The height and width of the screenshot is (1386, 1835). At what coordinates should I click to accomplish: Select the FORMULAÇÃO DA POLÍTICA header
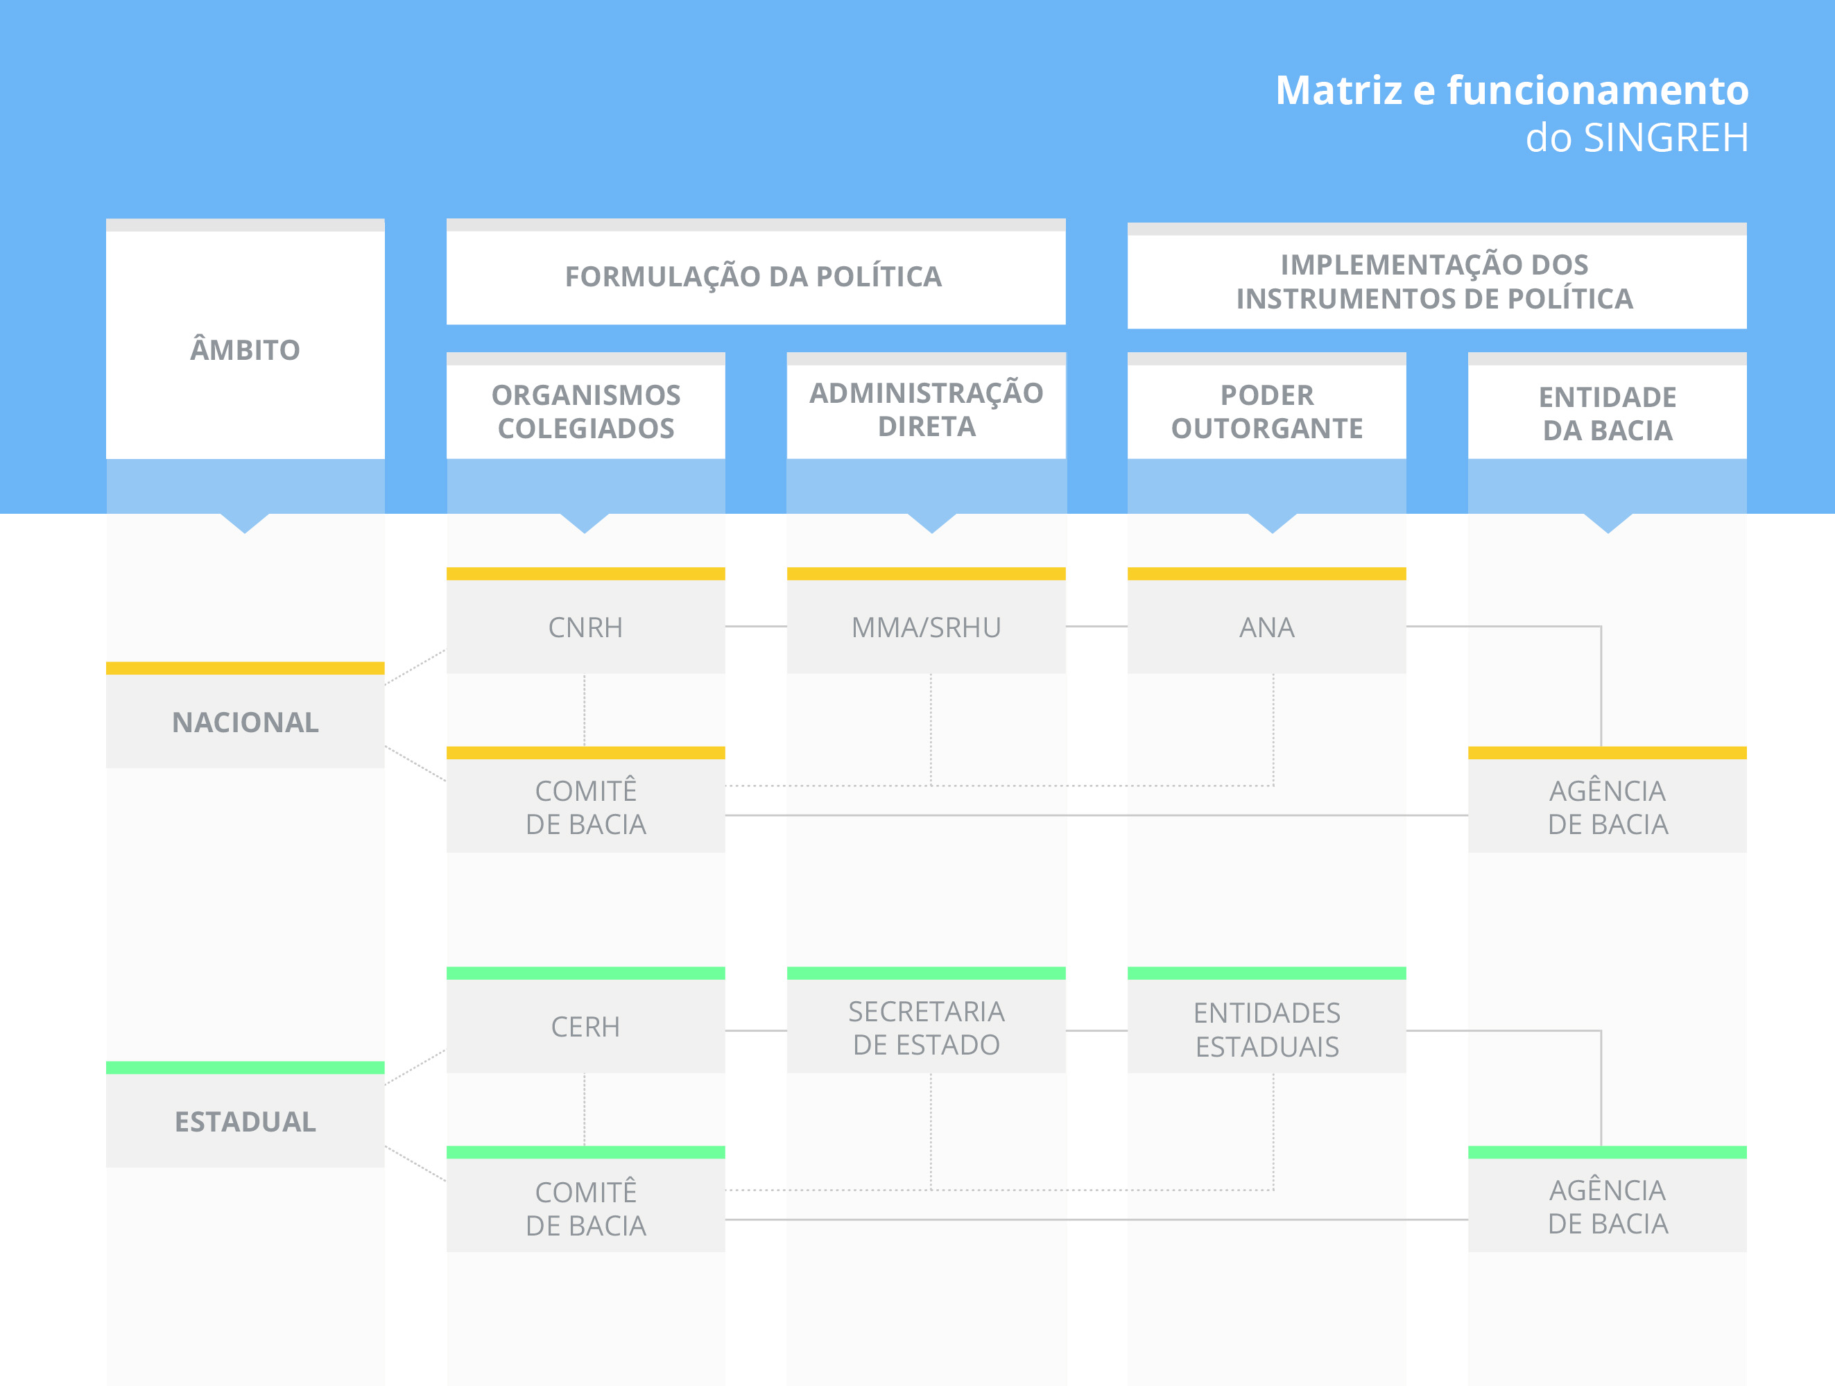[754, 276]
